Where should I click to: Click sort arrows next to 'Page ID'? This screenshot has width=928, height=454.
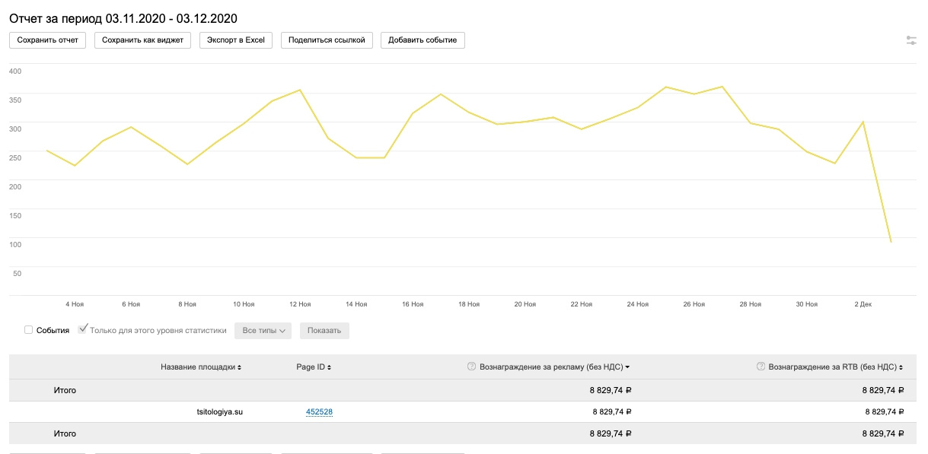pyautogui.click(x=329, y=367)
